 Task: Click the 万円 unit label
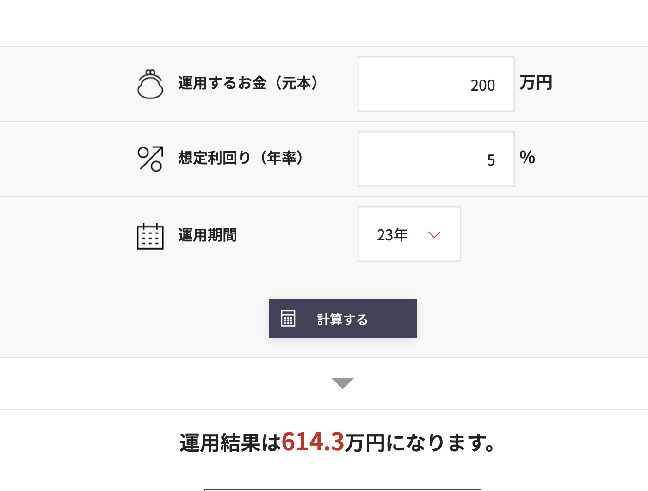point(536,83)
